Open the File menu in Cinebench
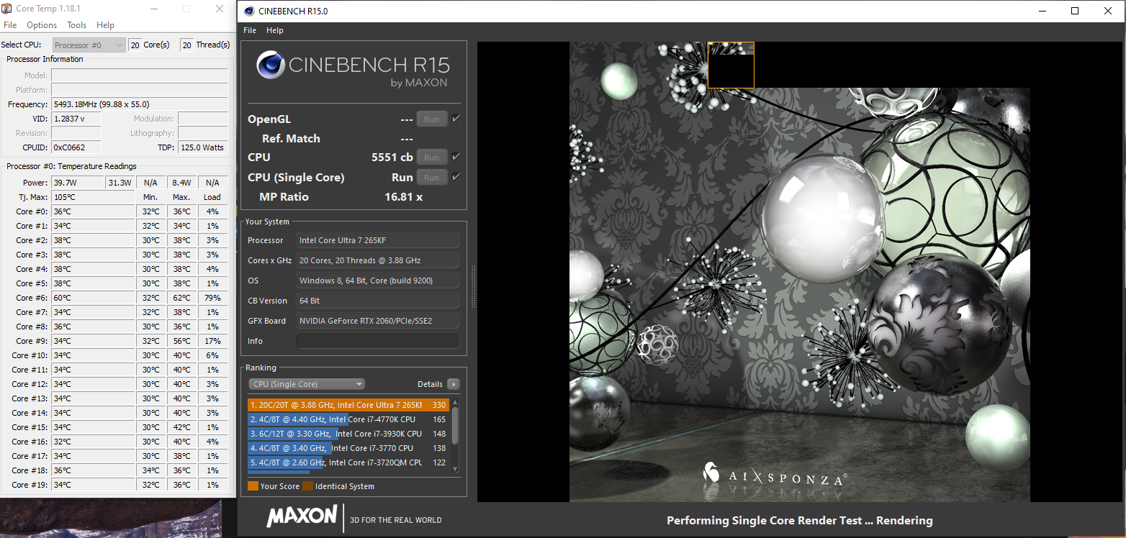 250,30
